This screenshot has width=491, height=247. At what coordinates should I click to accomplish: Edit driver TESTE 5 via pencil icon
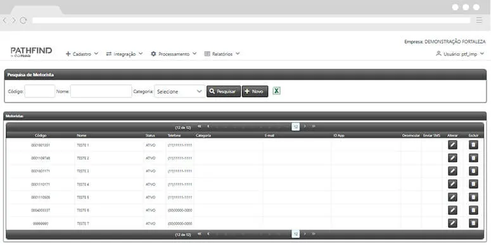[x=452, y=197]
